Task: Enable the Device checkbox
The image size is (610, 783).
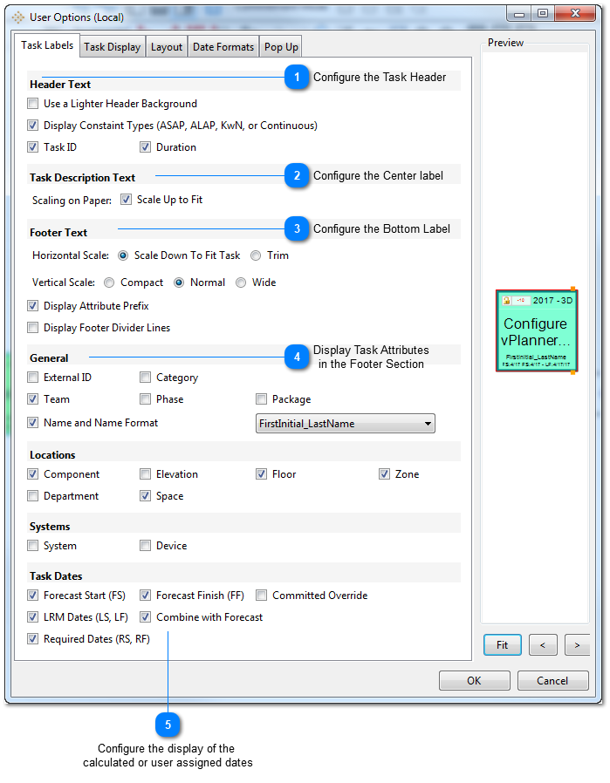Action: [x=146, y=545]
